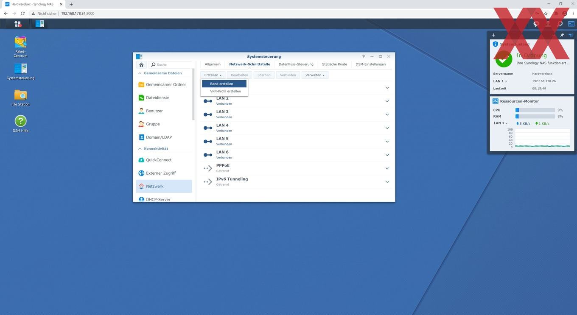Expand IPv6 Tunneling details
577x315 pixels.
click(387, 182)
